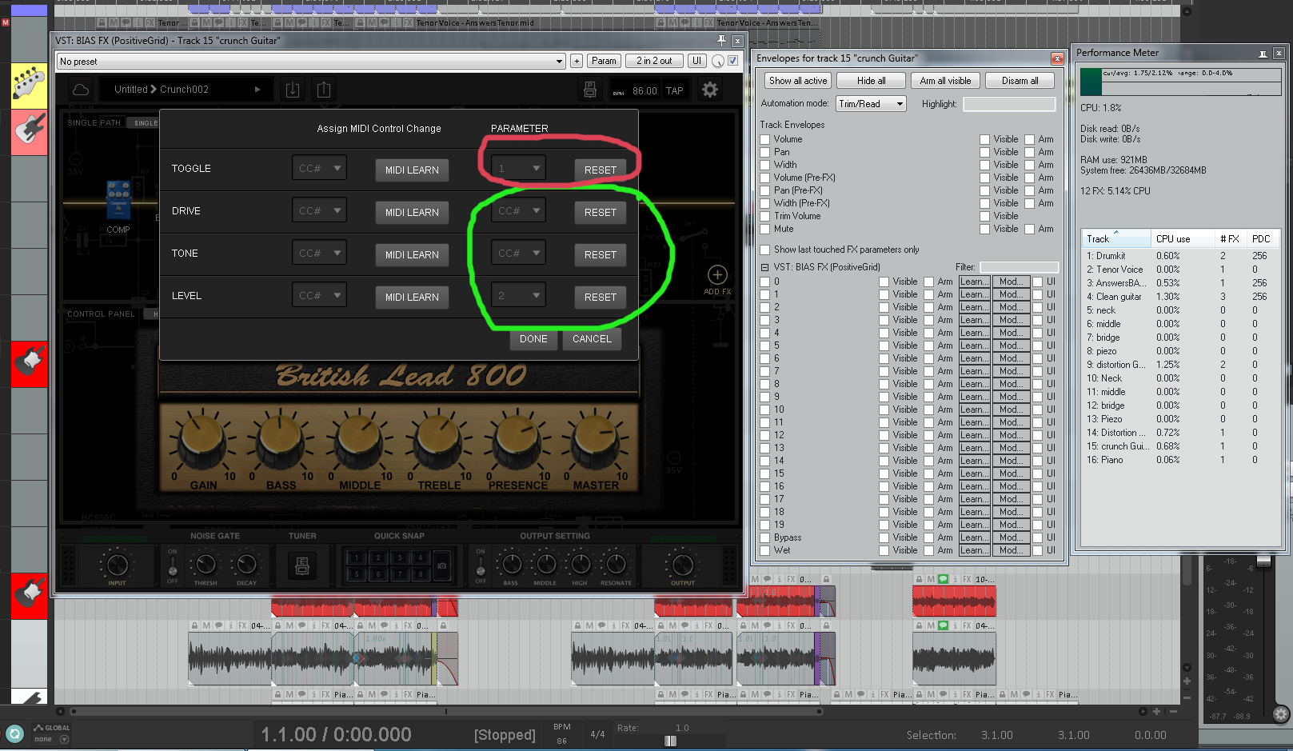The width and height of the screenshot is (1293, 751).
Task: Click the GLOBAL automation icon at bottom left
Action: pyautogui.click(x=38, y=728)
